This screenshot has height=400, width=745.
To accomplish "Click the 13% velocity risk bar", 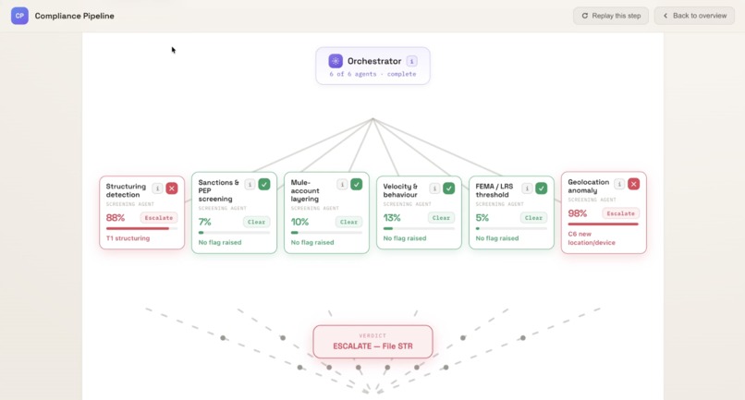I will click(x=419, y=228).
